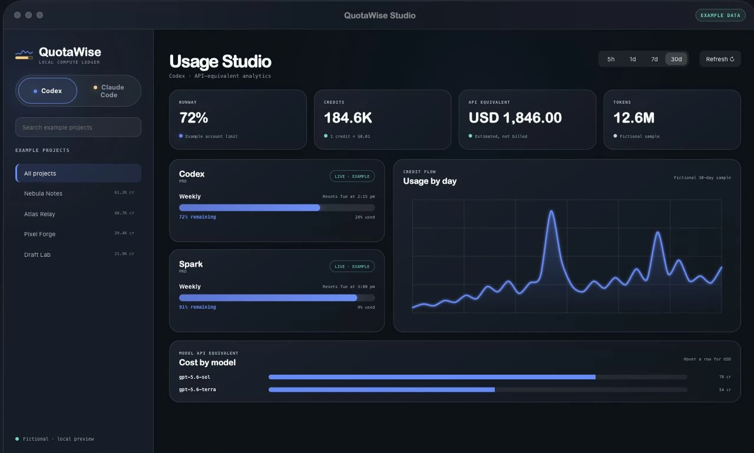The width and height of the screenshot is (754, 453).
Task: Open the API Equivalent USD card
Action: (x=527, y=120)
